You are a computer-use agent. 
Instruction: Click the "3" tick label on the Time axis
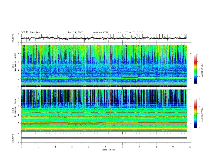[72, 147]
